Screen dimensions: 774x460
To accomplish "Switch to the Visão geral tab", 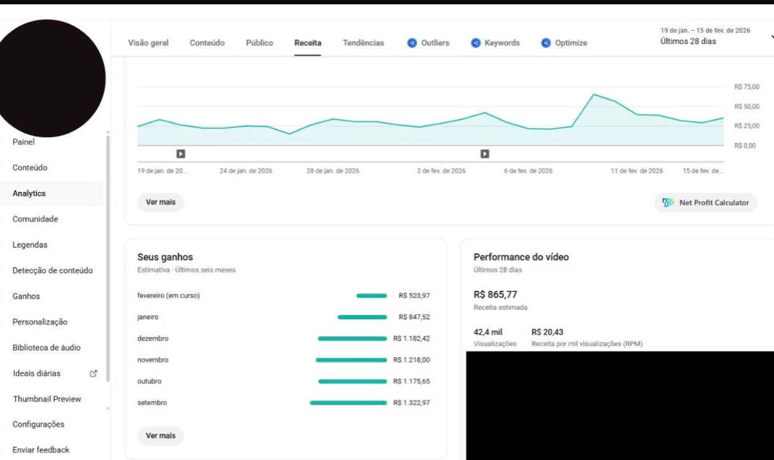I will [x=148, y=43].
